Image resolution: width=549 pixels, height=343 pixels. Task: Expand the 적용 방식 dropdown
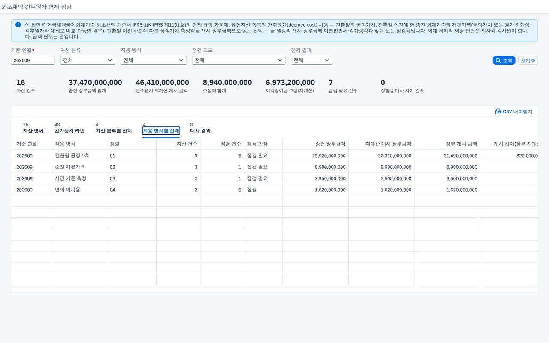154,60
